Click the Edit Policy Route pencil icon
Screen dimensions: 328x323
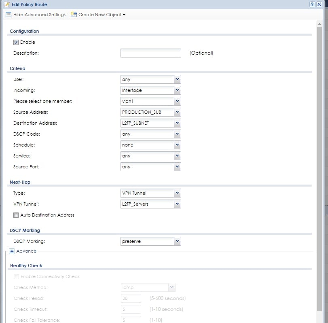tap(6, 4)
